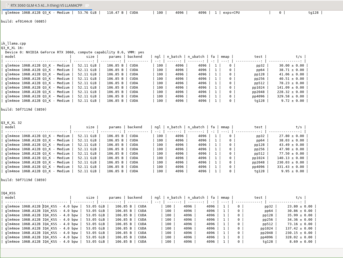The image size is (343, 258).
Task: Click the '328.02 ± 0.00' t/s value
Action: (299, 237)
